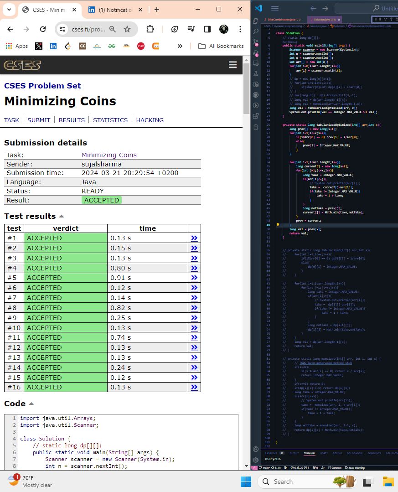This screenshot has height=492, width=398.
Task: Open VS Code Explorer panel
Action: [256, 21]
